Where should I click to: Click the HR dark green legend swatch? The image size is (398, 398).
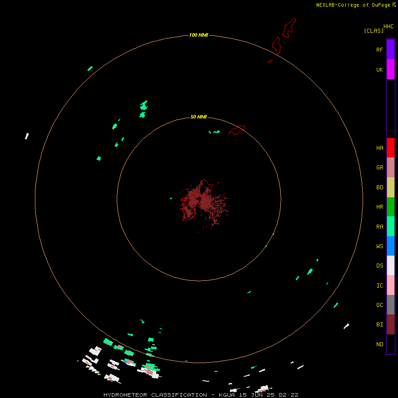click(x=390, y=207)
